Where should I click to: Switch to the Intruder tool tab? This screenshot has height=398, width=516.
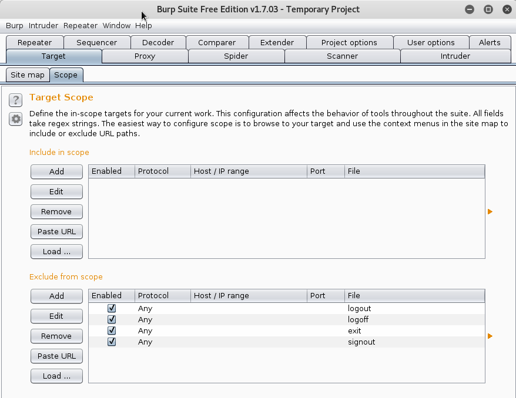[x=455, y=56]
